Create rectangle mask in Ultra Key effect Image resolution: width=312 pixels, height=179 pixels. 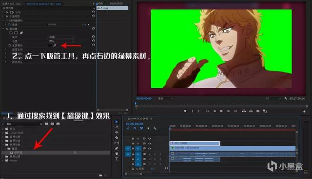click(16, 33)
